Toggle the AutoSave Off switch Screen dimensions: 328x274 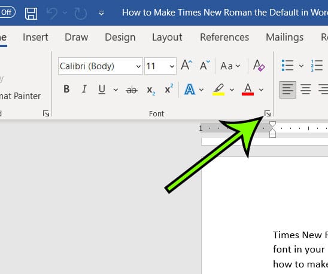coord(7,12)
